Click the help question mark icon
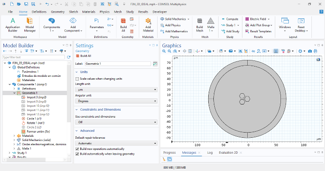The height and width of the screenshot is (171, 325). tap(321, 12)
